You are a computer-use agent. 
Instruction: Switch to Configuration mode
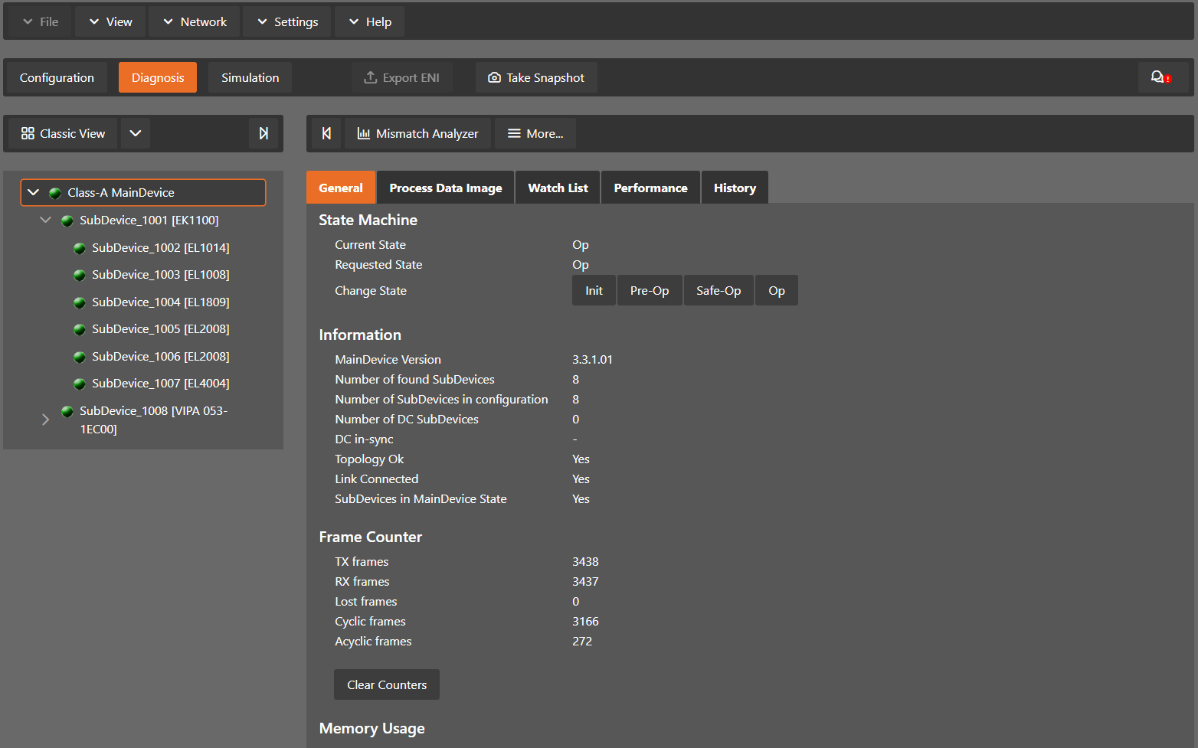point(57,77)
